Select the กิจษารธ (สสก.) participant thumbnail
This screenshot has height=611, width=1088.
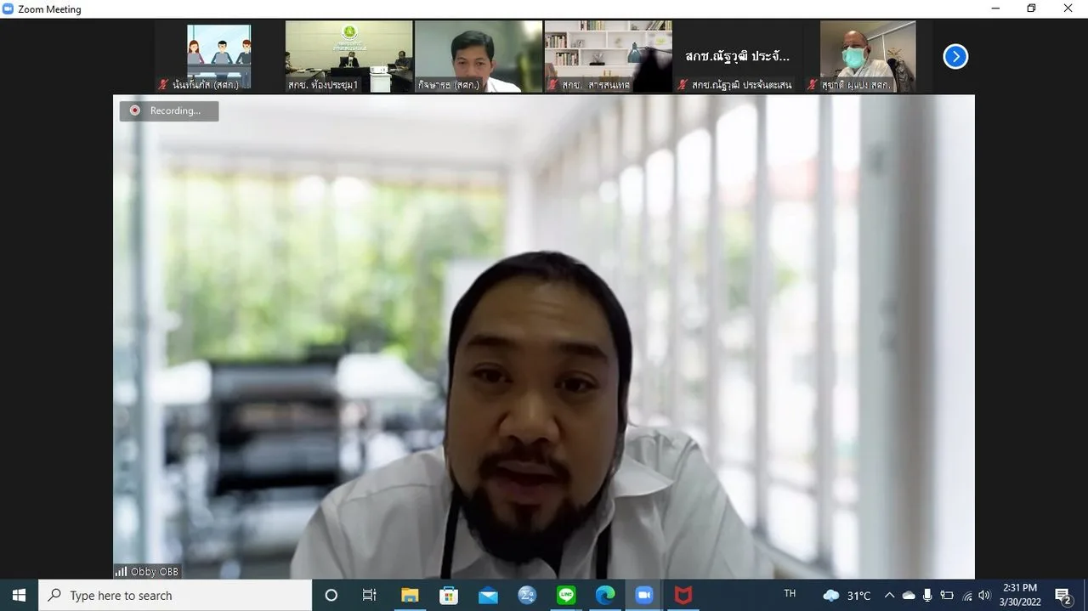click(x=479, y=56)
